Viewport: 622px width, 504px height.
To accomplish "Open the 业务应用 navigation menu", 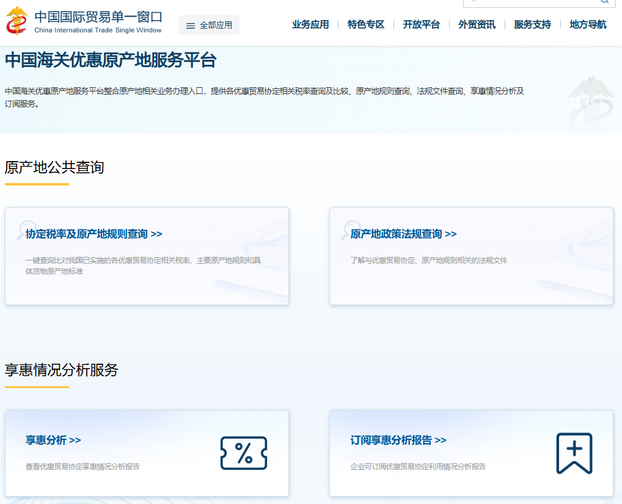I will pos(310,24).
